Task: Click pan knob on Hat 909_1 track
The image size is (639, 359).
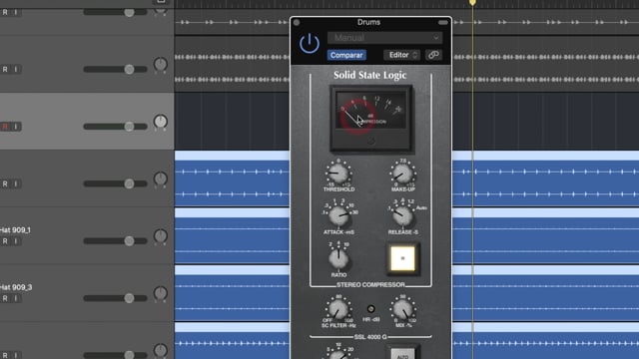Action: 161,236
